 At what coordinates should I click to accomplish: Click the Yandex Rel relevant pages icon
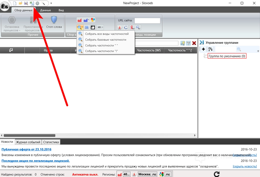point(132,27)
